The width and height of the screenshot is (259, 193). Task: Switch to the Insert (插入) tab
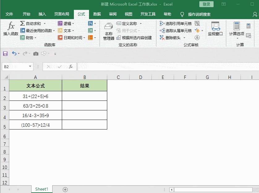42,14
